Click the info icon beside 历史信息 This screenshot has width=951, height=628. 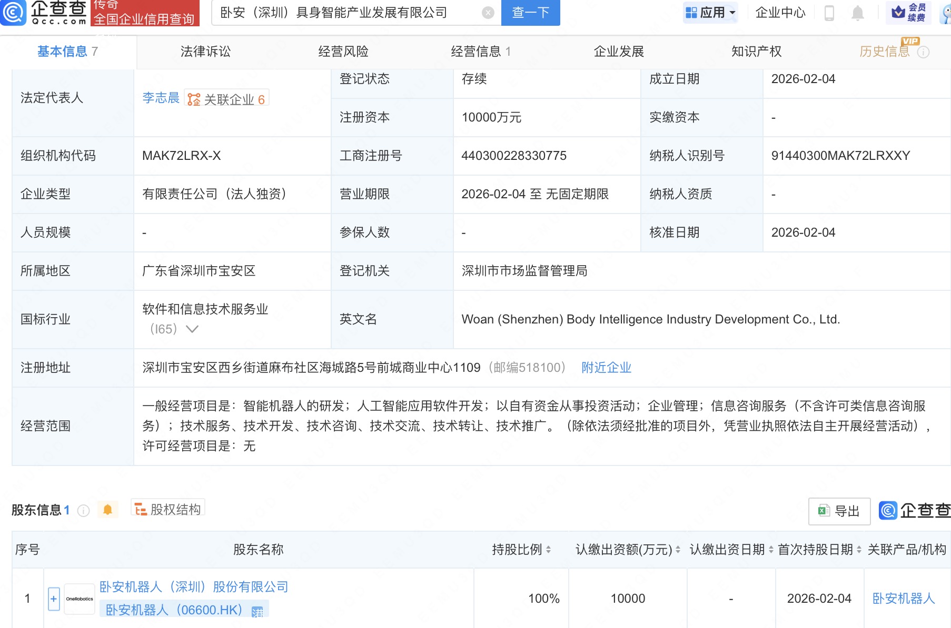924,52
